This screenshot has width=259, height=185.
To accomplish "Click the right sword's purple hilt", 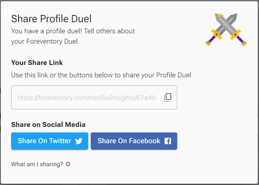I will click(x=241, y=41).
